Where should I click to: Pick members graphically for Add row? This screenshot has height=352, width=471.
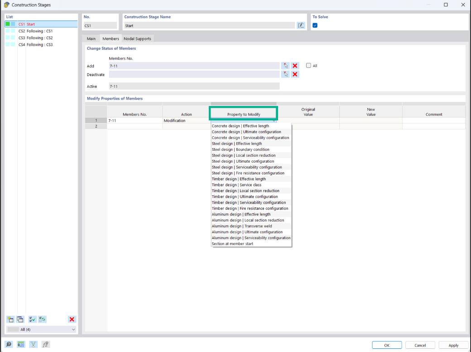tap(285, 66)
